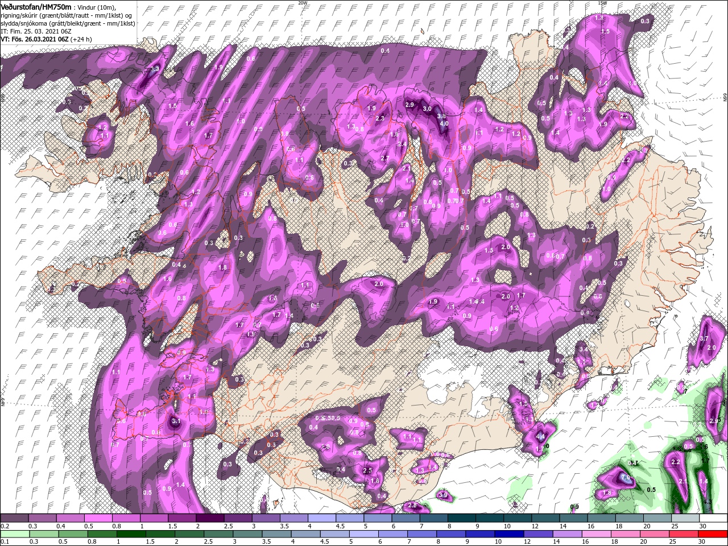Viewport: 728px width, 546px height.
Task: Click the 4.4 value on the southeast coast
Action: coord(541,437)
